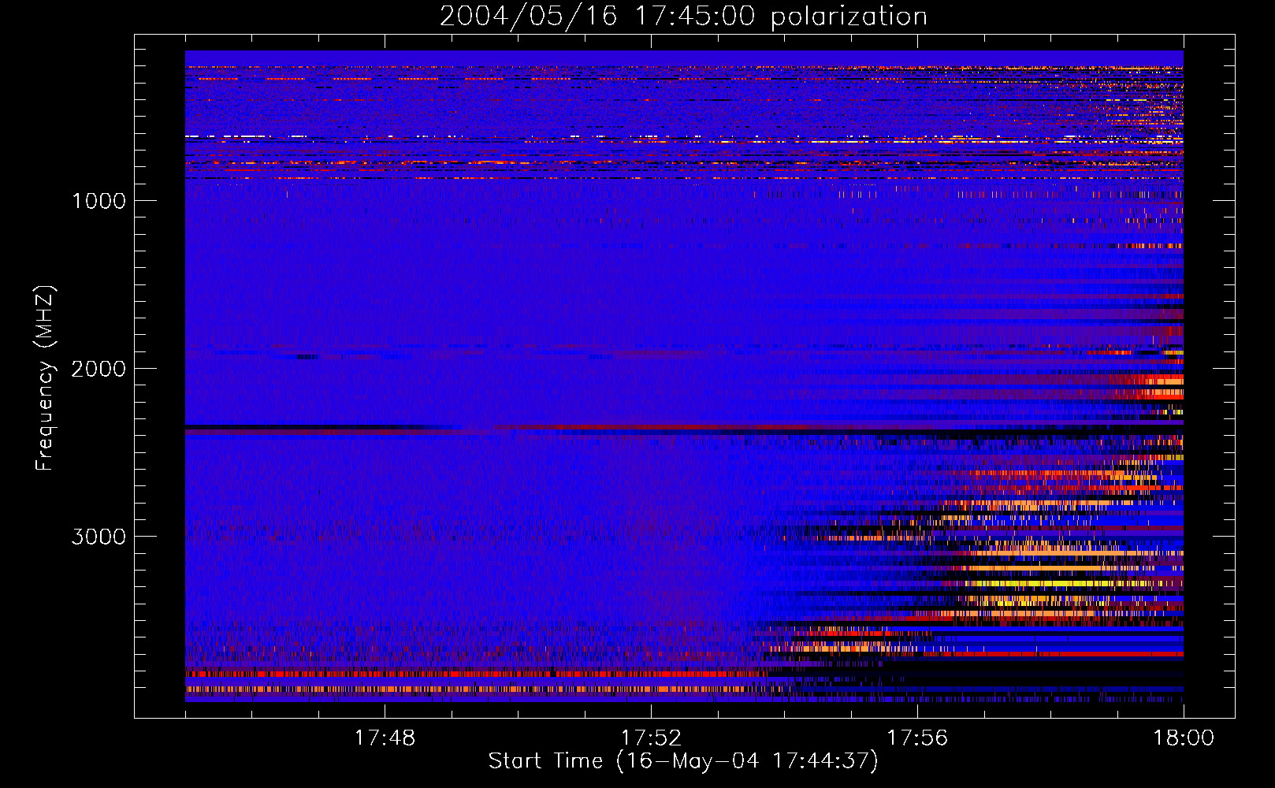
Task: Click the 18:00 time tick label
Action: pyautogui.click(x=1184, y=738)
